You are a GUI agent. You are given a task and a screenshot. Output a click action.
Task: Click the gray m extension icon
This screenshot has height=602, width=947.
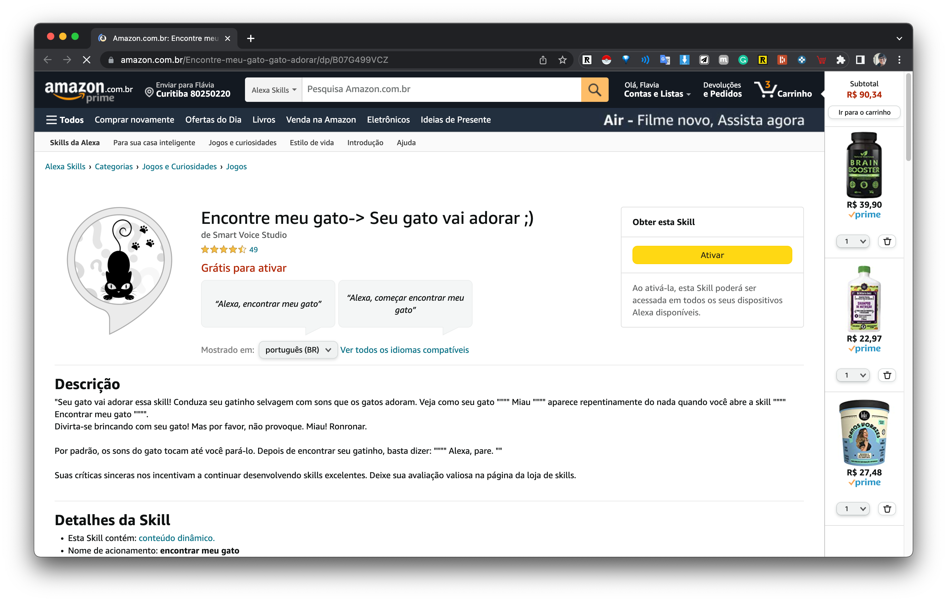tap(724, 60)
